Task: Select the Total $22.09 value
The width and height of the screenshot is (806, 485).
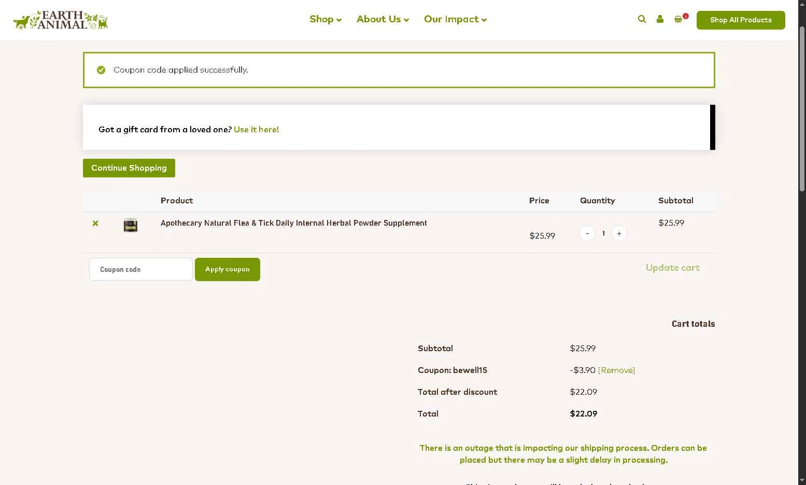Action: pos(584,414)
